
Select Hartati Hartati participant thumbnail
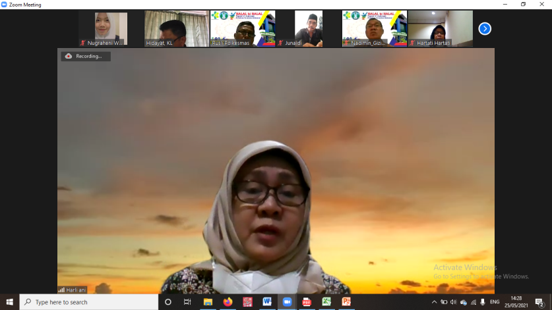pyautogui.click(x=440, y=28)
